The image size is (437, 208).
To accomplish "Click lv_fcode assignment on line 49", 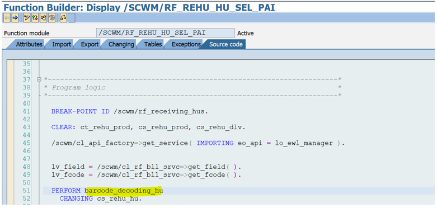I will 146,175.
